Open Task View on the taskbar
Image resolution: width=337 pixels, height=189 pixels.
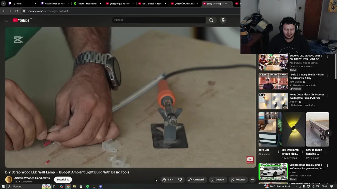(55, 186)
